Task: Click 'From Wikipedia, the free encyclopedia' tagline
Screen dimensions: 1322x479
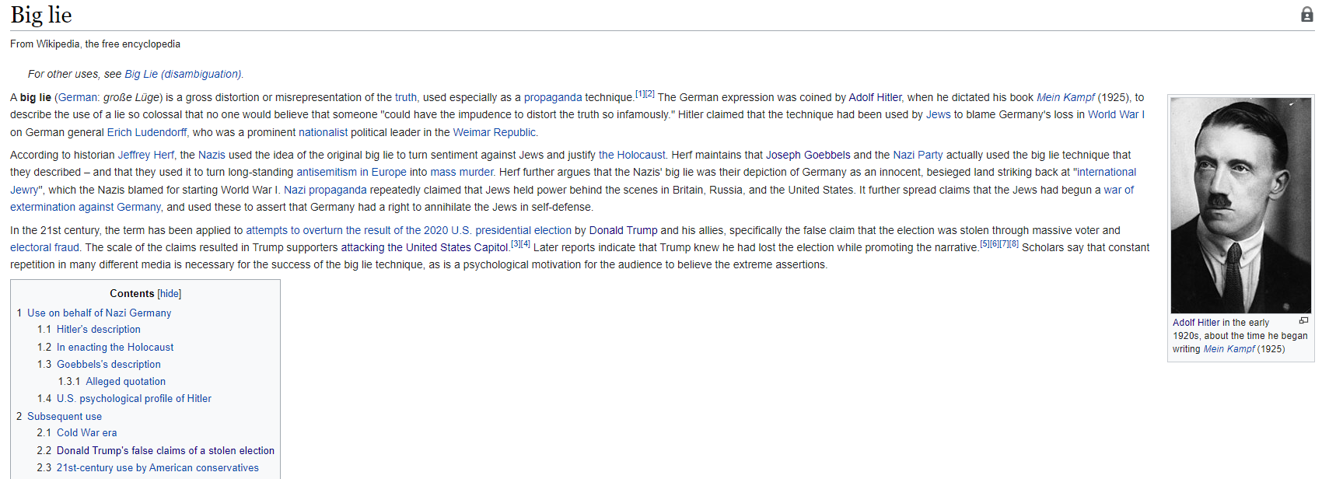Action: coord(95,44)
